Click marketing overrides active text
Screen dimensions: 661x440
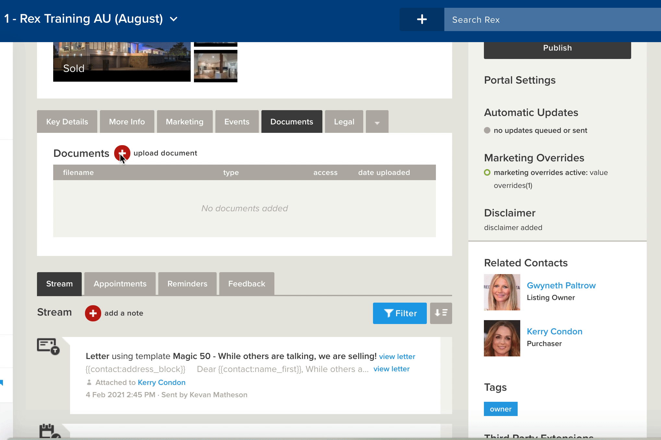(x=541, y=172)
